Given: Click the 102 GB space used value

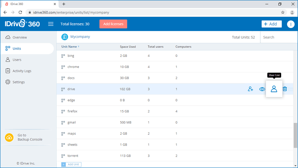Looking at the screenshot, I should coord(125,89).
